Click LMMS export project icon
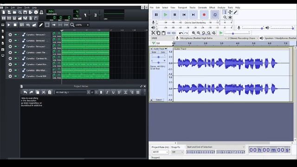This screenshot has height=167, width=297. point(31,13)
